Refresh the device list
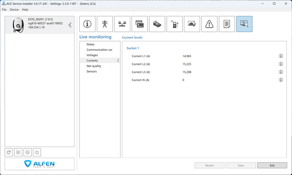This screenshot has width=292, height=175. 8,152
